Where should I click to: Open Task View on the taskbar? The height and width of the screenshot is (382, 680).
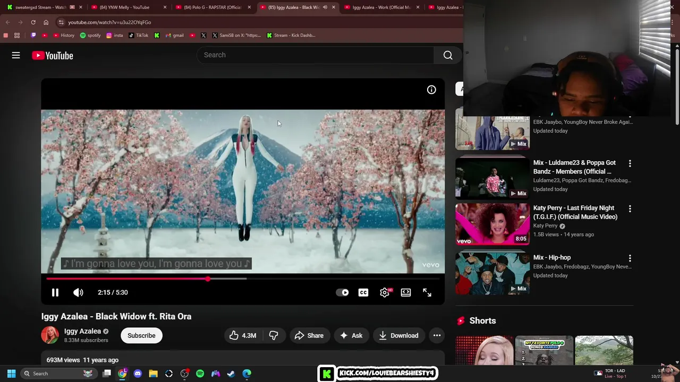107,374
